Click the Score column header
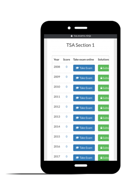 (x=66, y=60)
